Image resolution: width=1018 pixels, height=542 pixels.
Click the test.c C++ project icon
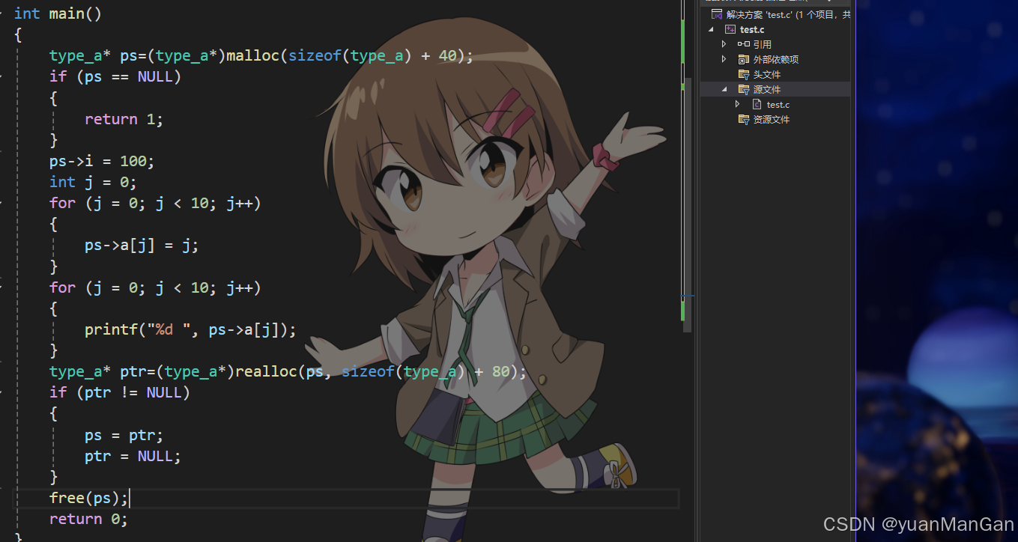pos(730,29)
